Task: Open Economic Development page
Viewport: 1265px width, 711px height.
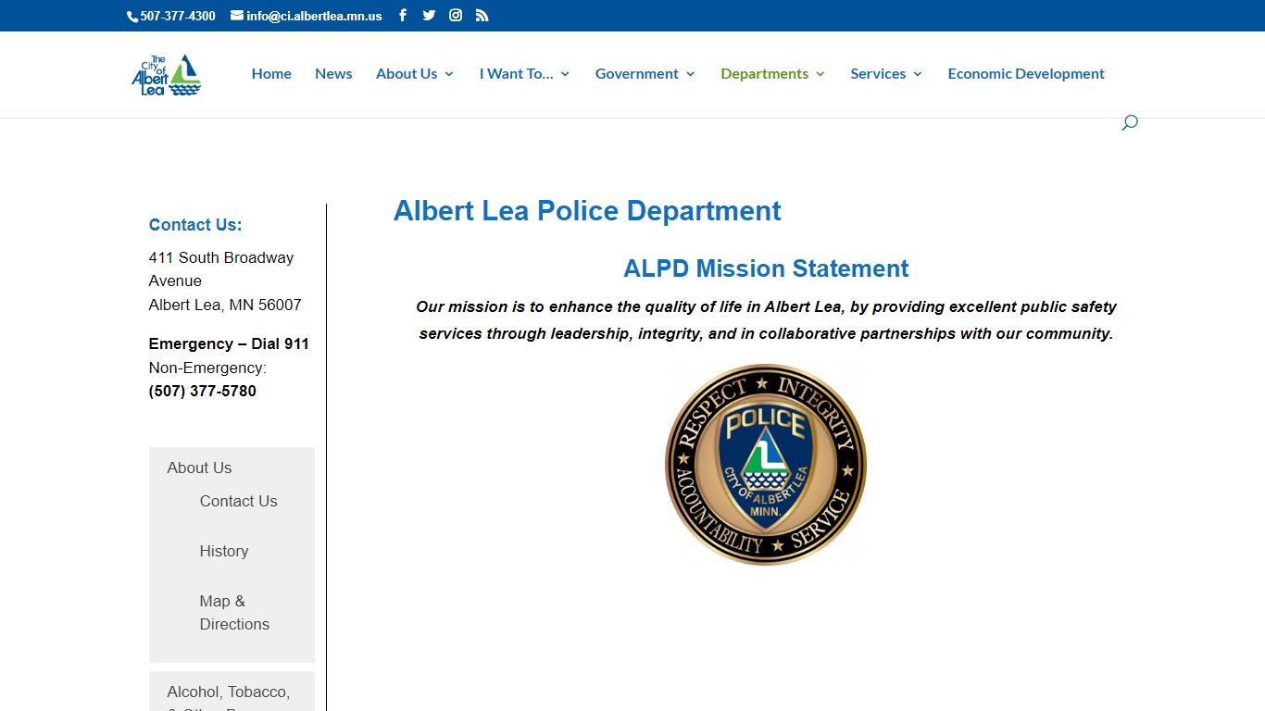Action: click(1026, 73)
